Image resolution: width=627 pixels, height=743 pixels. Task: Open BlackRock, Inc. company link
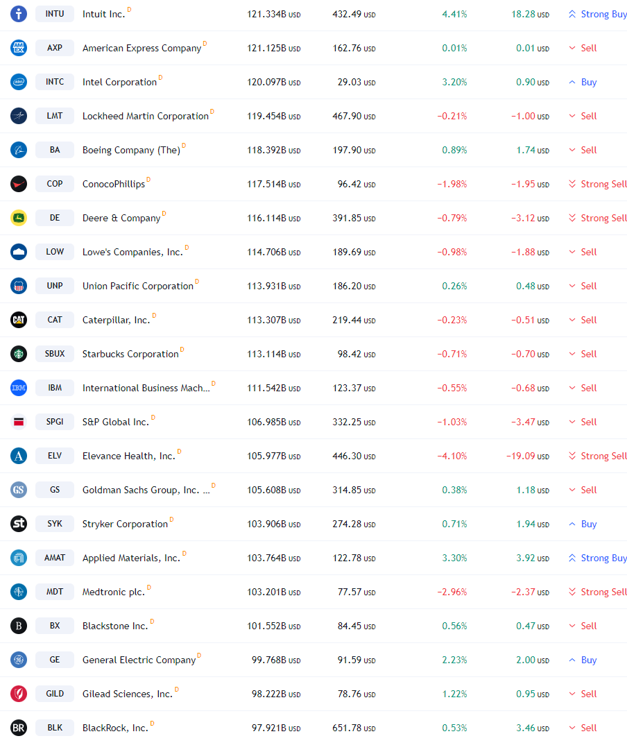pos(115,728)
